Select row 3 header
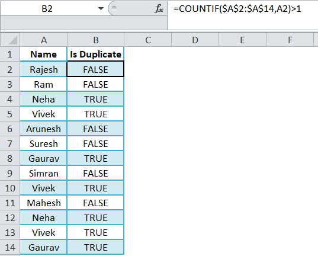This screenshot has height=256, width=318. click(9, 84)
